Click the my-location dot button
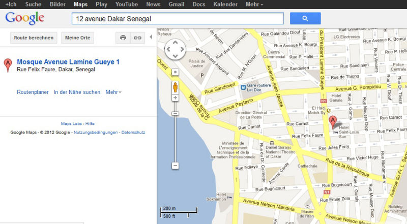The width and height of the screenshot is (407, 224). pos(175,72)
